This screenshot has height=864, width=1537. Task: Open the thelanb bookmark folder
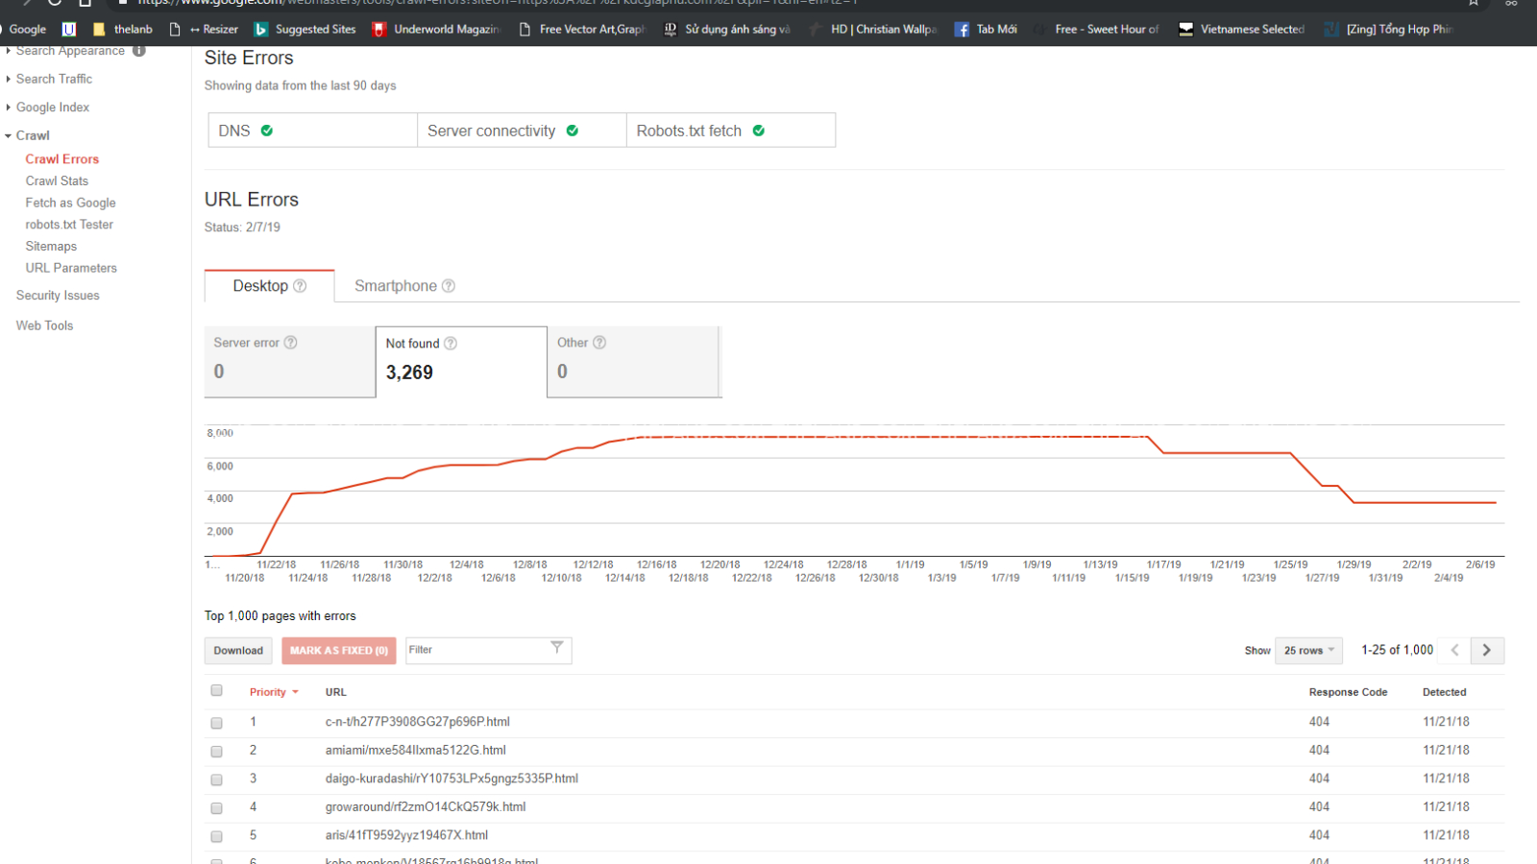[123, 29]
